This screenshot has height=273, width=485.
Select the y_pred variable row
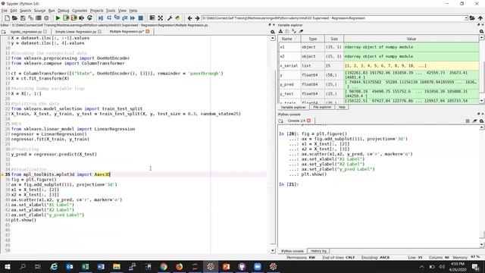[378, 84]
